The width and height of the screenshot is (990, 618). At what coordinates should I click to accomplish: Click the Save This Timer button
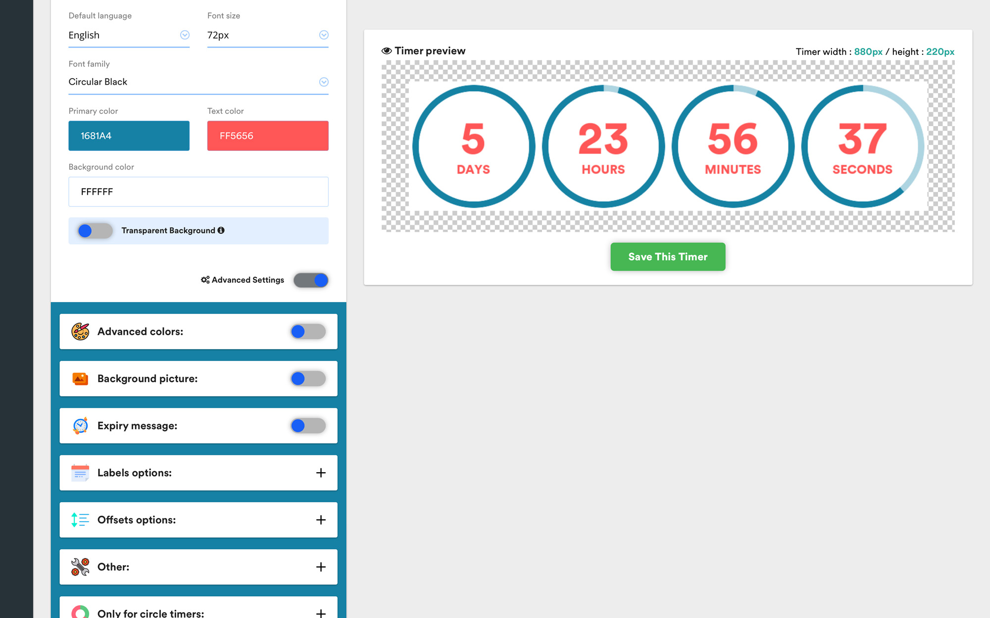pyautogui.click(x=667, y=257)
